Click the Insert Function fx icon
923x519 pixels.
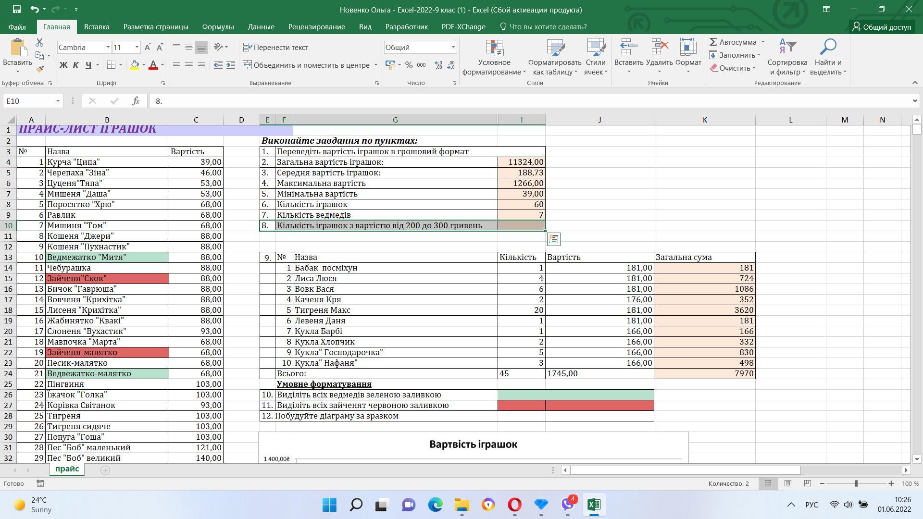coord(136,101)
